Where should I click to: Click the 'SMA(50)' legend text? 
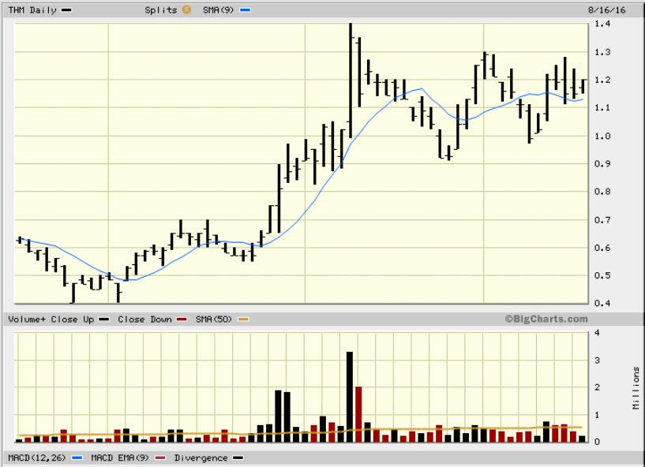pos(214,319)
